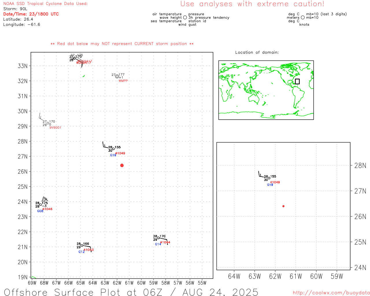The height and width of the screenshot is (296, 370).
Task: Click the 41043 buoy circle marker
Action: click(82, 245)
